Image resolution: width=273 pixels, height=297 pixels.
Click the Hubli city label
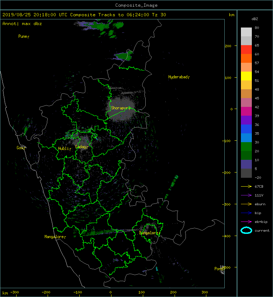coord(63,148)
